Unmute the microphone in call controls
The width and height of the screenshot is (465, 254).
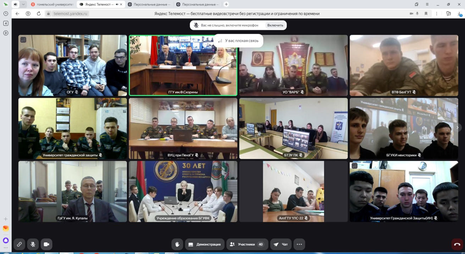pyautogui.click(x=33, y=244)
